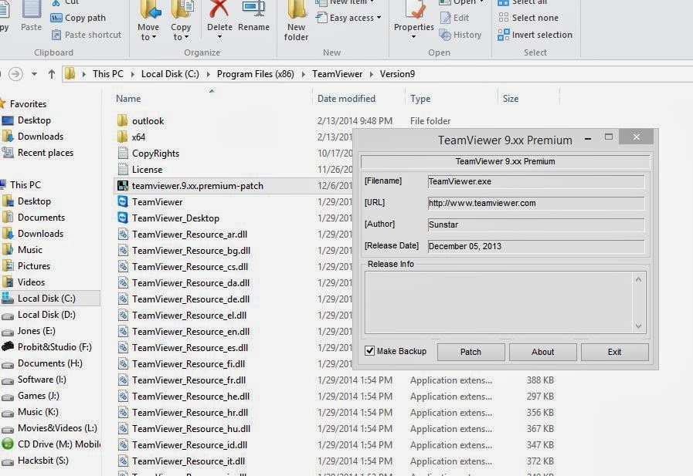Open Hacksbit (S:) drive

(42, 461)
